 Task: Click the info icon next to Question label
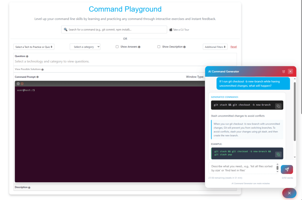click(27, 56)
